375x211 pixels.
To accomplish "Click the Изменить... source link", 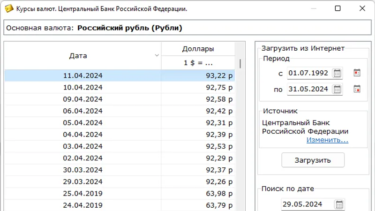I will pyautogui.click(x=327, y=140).
